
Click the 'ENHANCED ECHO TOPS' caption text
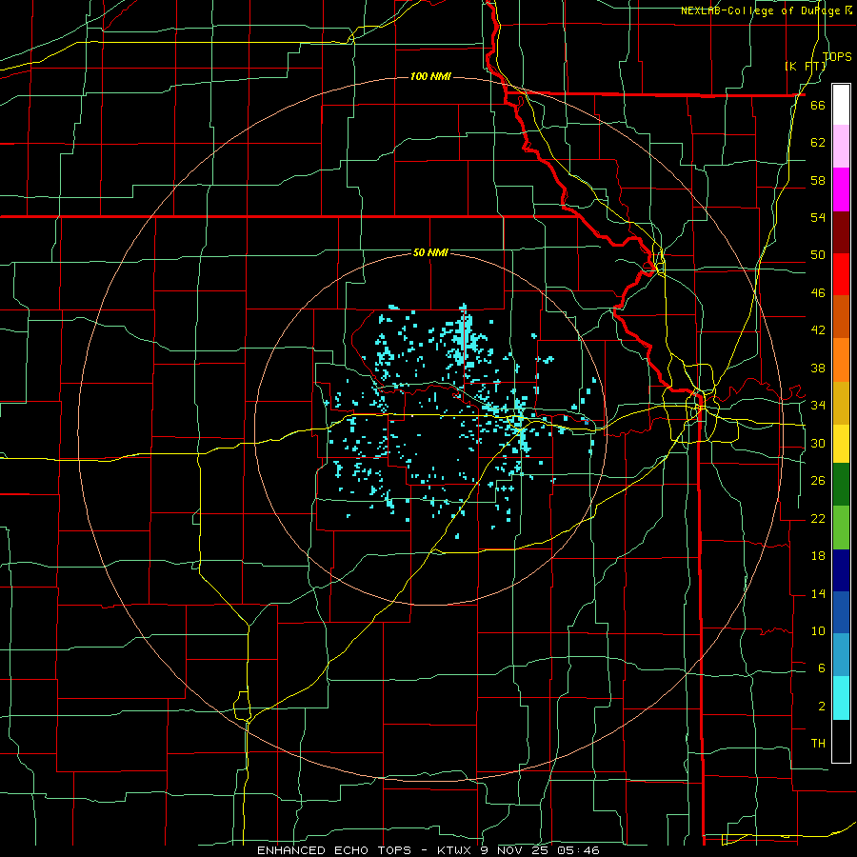(334, 850)
